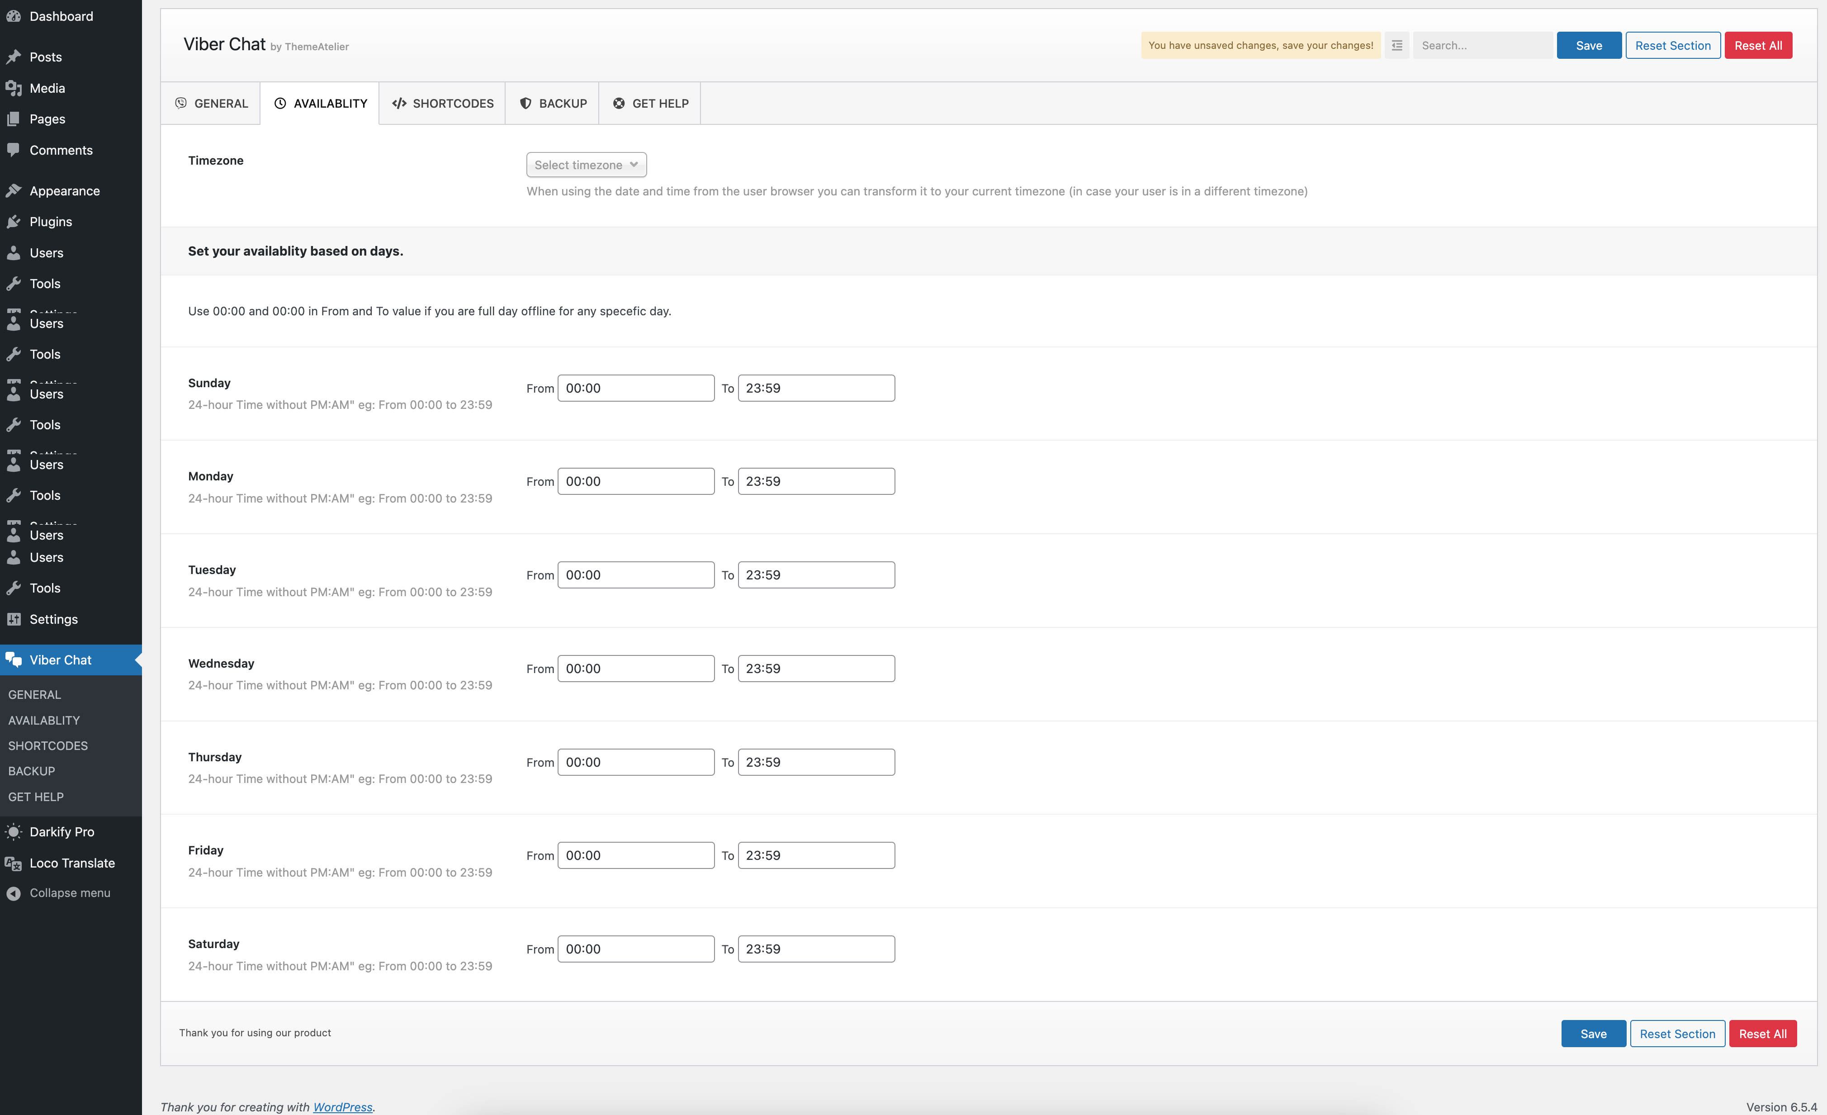1827x1115 pixels.
Task: Click the Dashboard icon in sidebar
Action: click(x=14, y=15)
